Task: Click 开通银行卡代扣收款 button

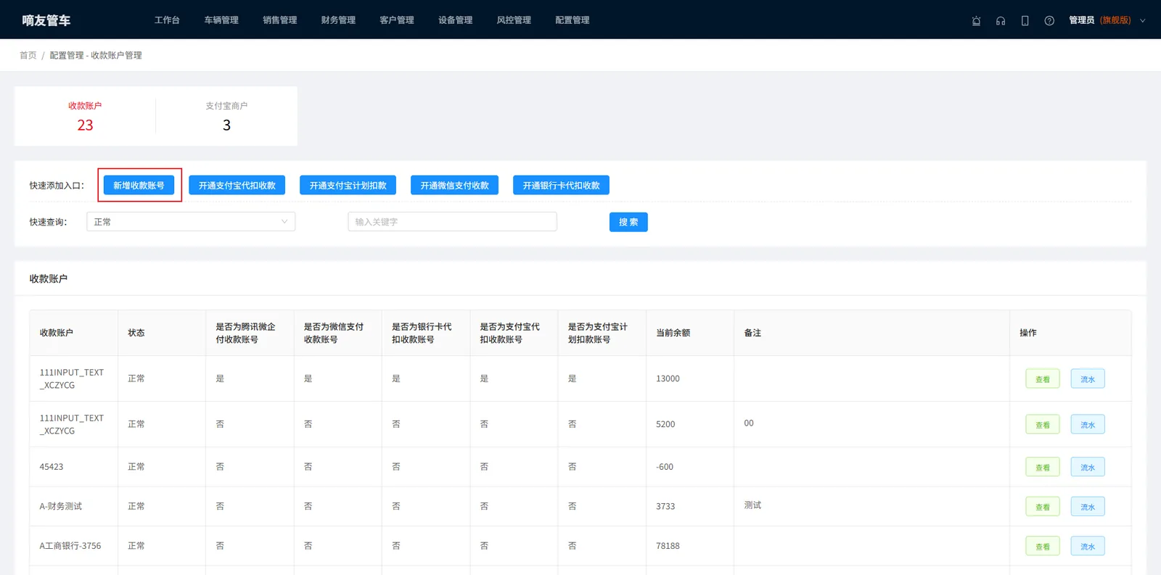Action: (561, 186)
